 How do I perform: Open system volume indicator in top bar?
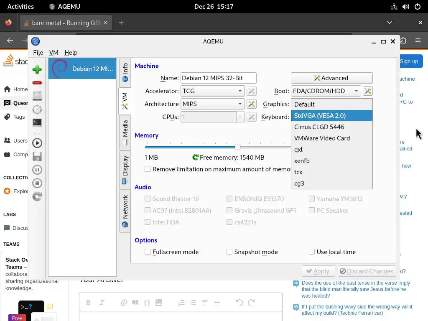point(405,7)
